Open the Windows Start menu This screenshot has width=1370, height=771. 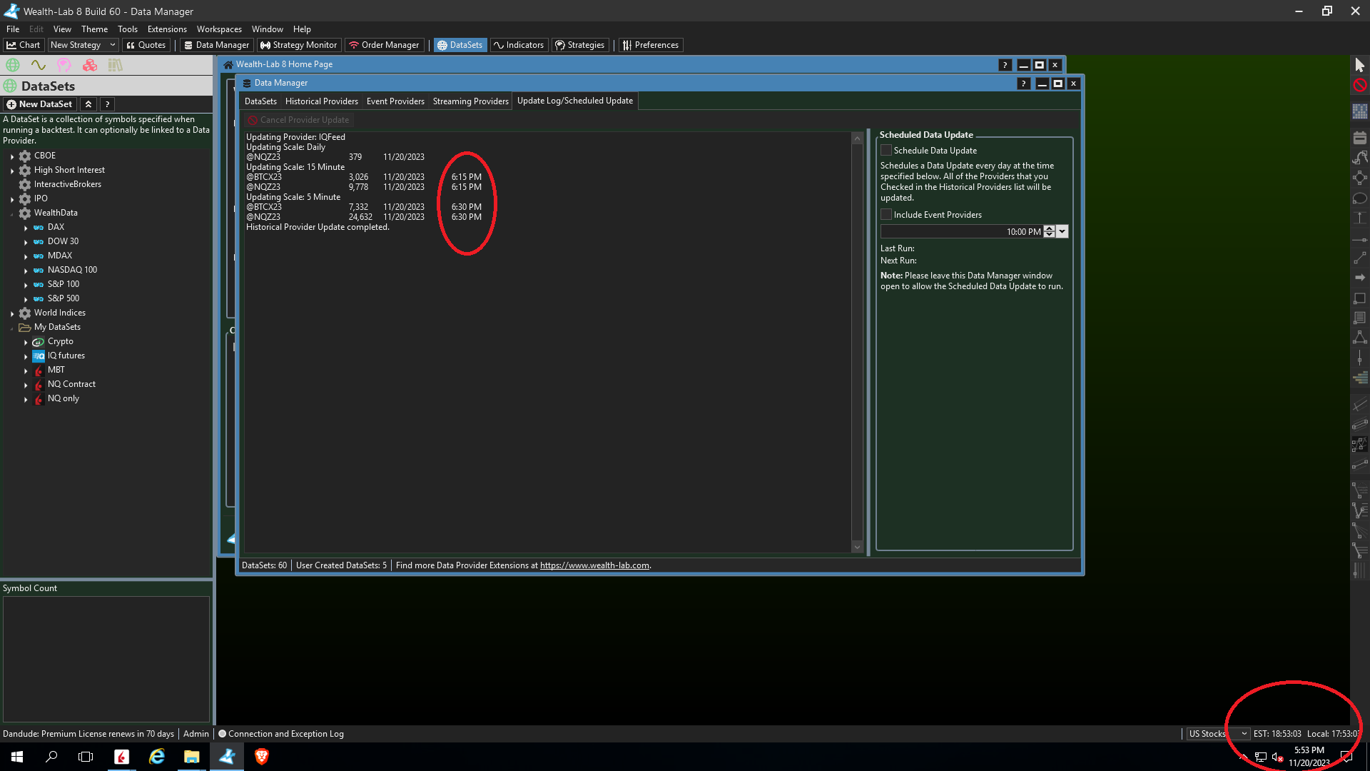17,757
